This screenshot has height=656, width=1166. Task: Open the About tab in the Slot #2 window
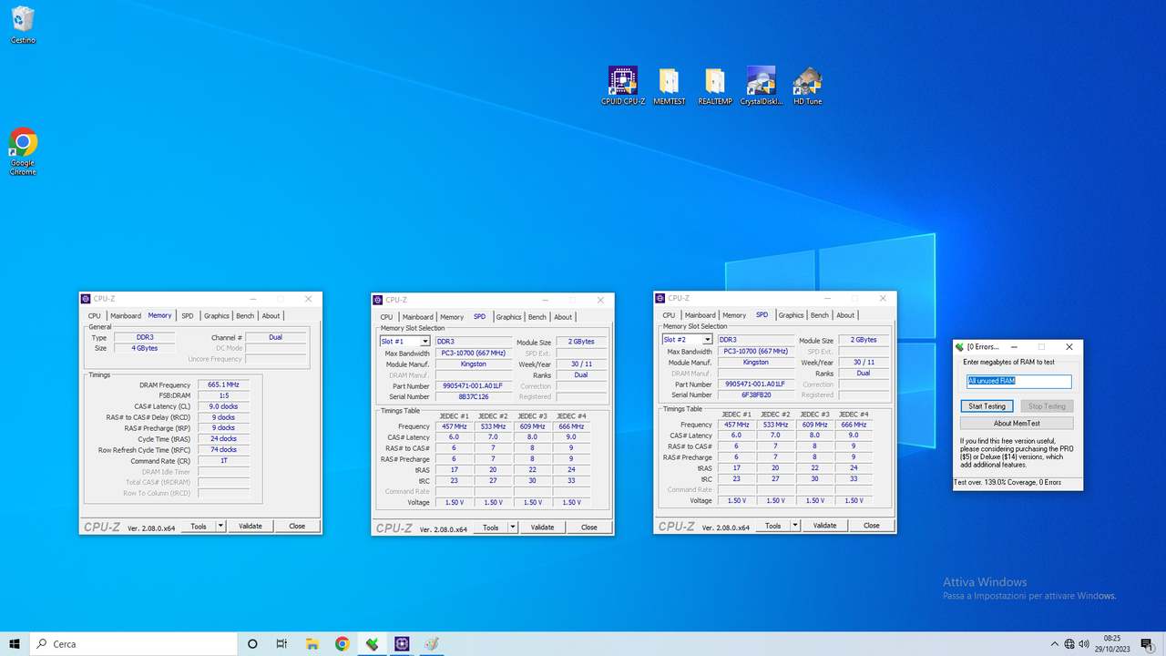pos(845,315)
